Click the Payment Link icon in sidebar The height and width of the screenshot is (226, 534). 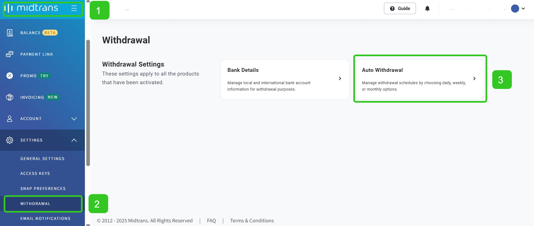[10, 54]
